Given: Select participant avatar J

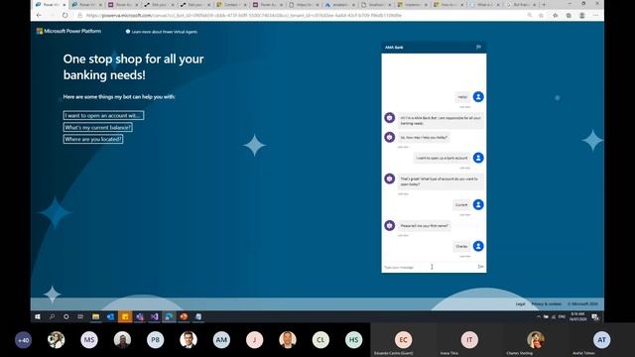Looking at the screenshot, I should (x=254, y=340).
